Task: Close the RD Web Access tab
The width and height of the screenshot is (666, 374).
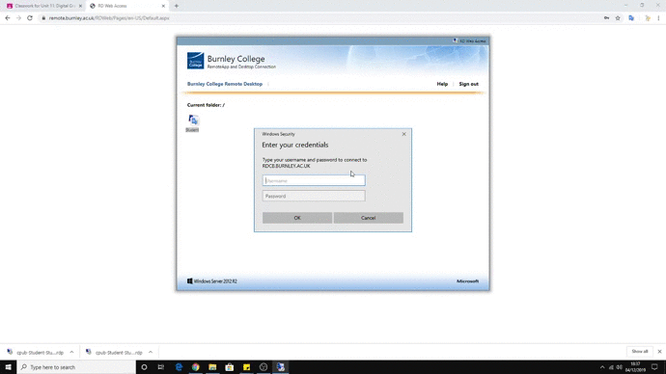Action: pos(163,6)
